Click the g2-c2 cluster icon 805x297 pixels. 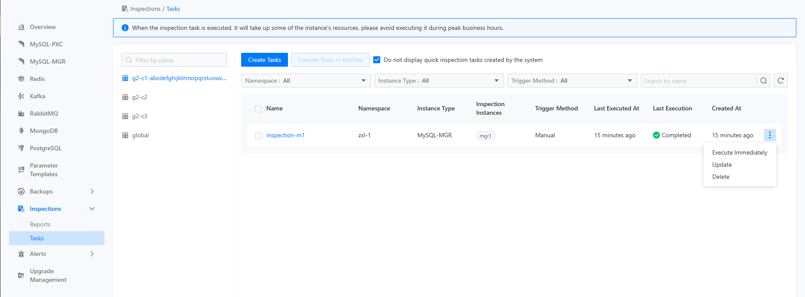pyautogui.click(x=125, y=97)
